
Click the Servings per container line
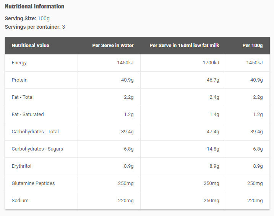coord(35,27)
